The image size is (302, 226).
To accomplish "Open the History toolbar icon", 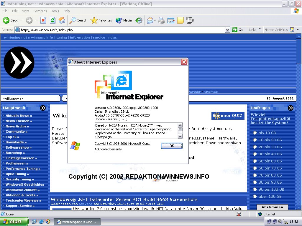I will coord(139,20).
